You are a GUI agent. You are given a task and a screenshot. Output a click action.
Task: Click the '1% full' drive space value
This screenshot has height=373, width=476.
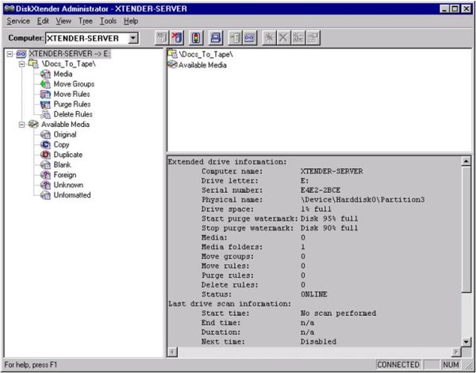pyautogui.click(x=316, y=209)
